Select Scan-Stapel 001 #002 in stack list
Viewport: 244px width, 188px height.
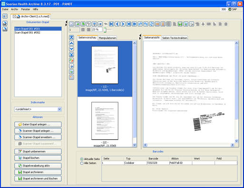38,33
